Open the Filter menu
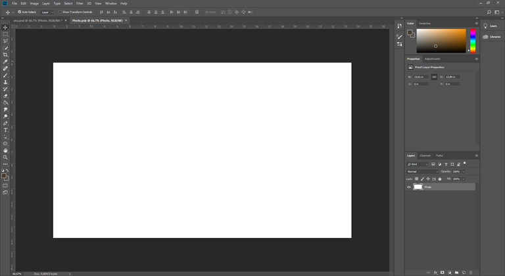Screen dimensions: 505x276 click(x=80, y=3)
